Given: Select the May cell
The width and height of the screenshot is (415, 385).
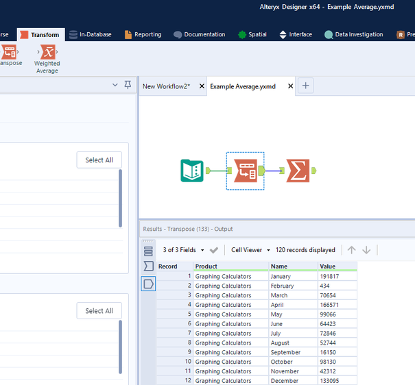Looking at the screenshot, I should 294,314.
